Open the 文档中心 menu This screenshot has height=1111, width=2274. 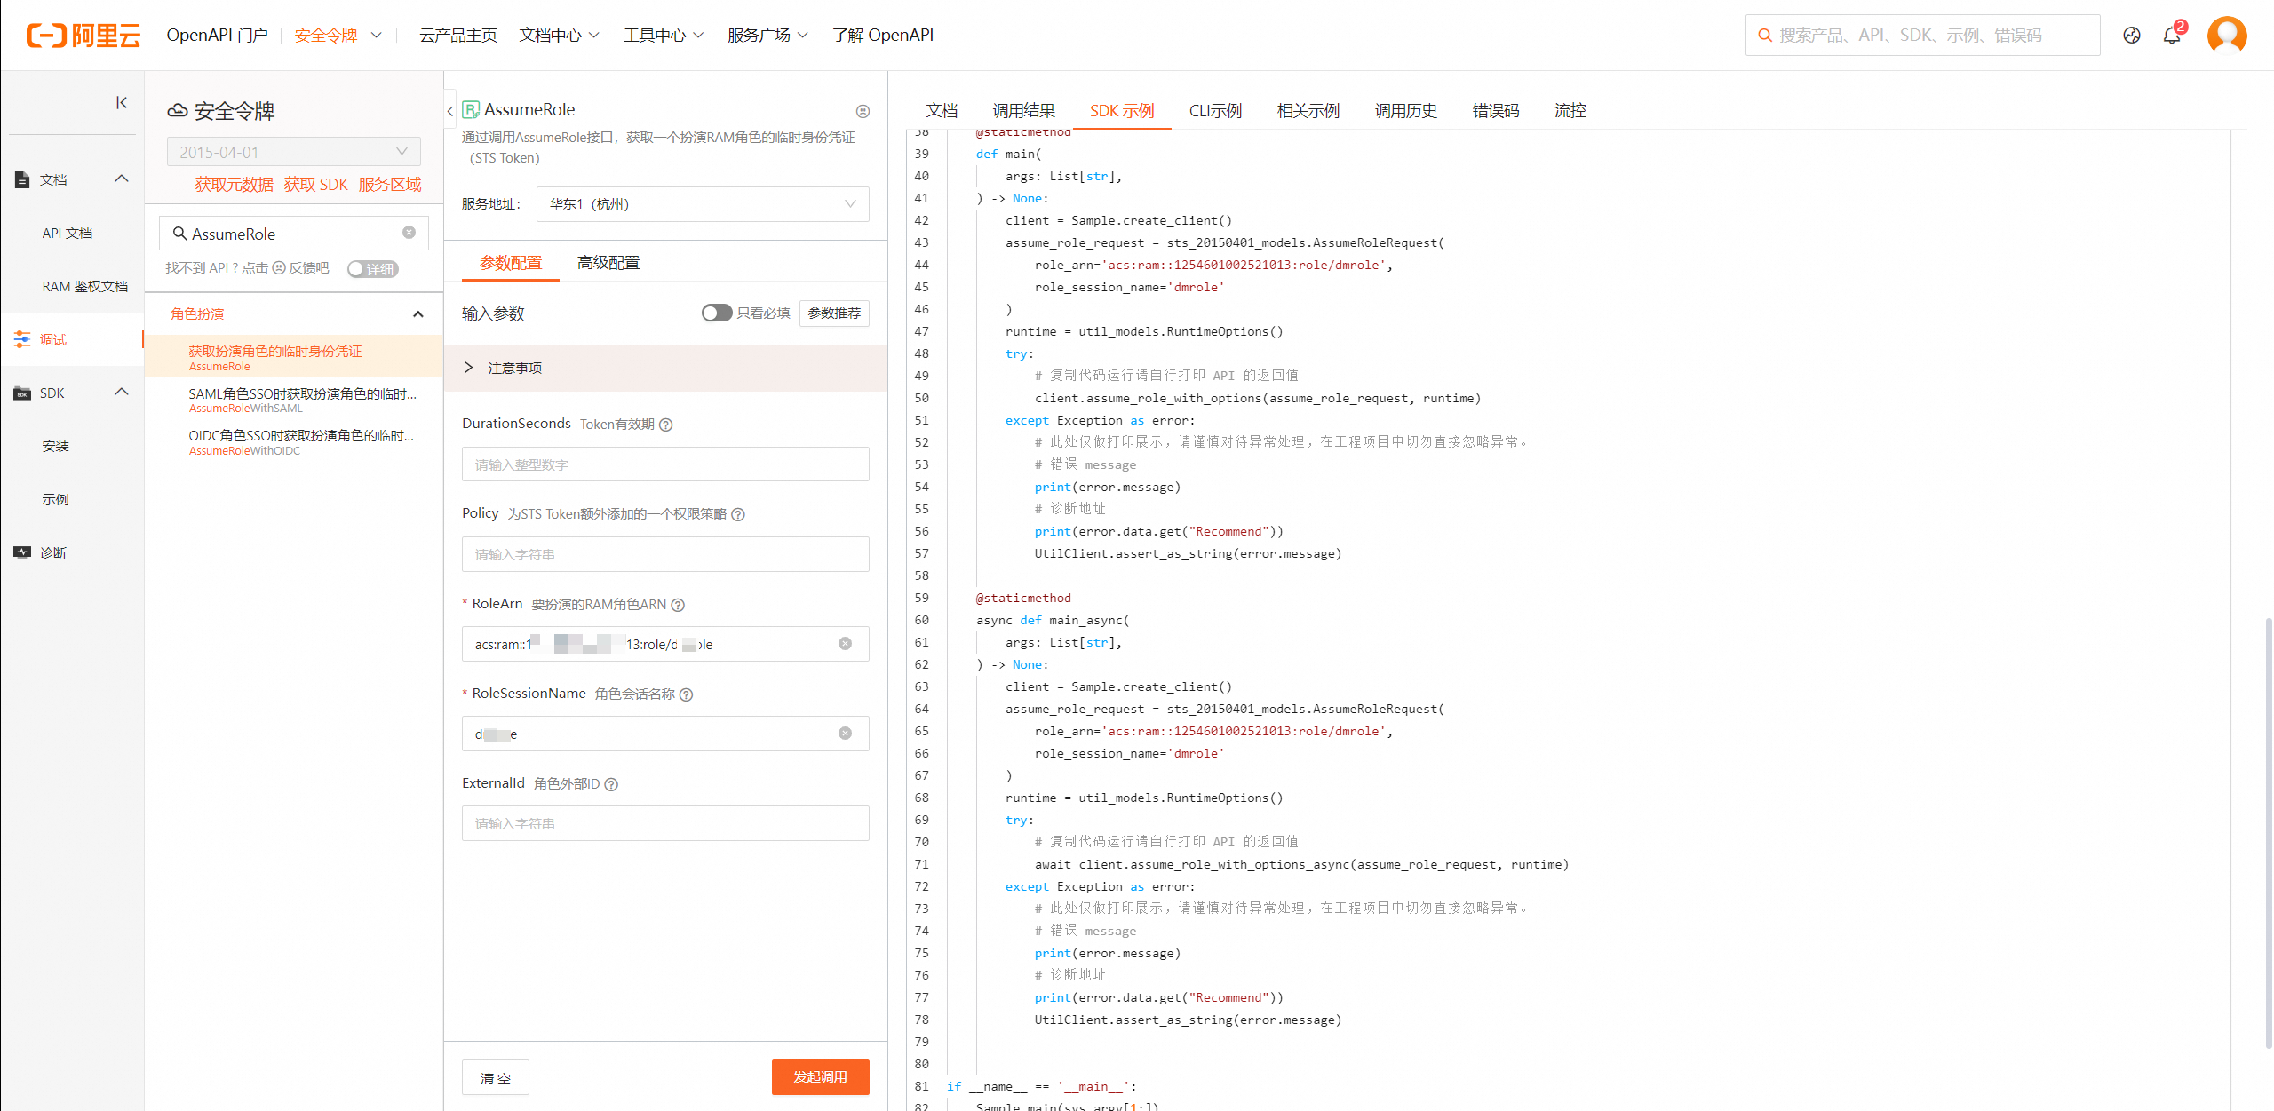click(560, 36)
